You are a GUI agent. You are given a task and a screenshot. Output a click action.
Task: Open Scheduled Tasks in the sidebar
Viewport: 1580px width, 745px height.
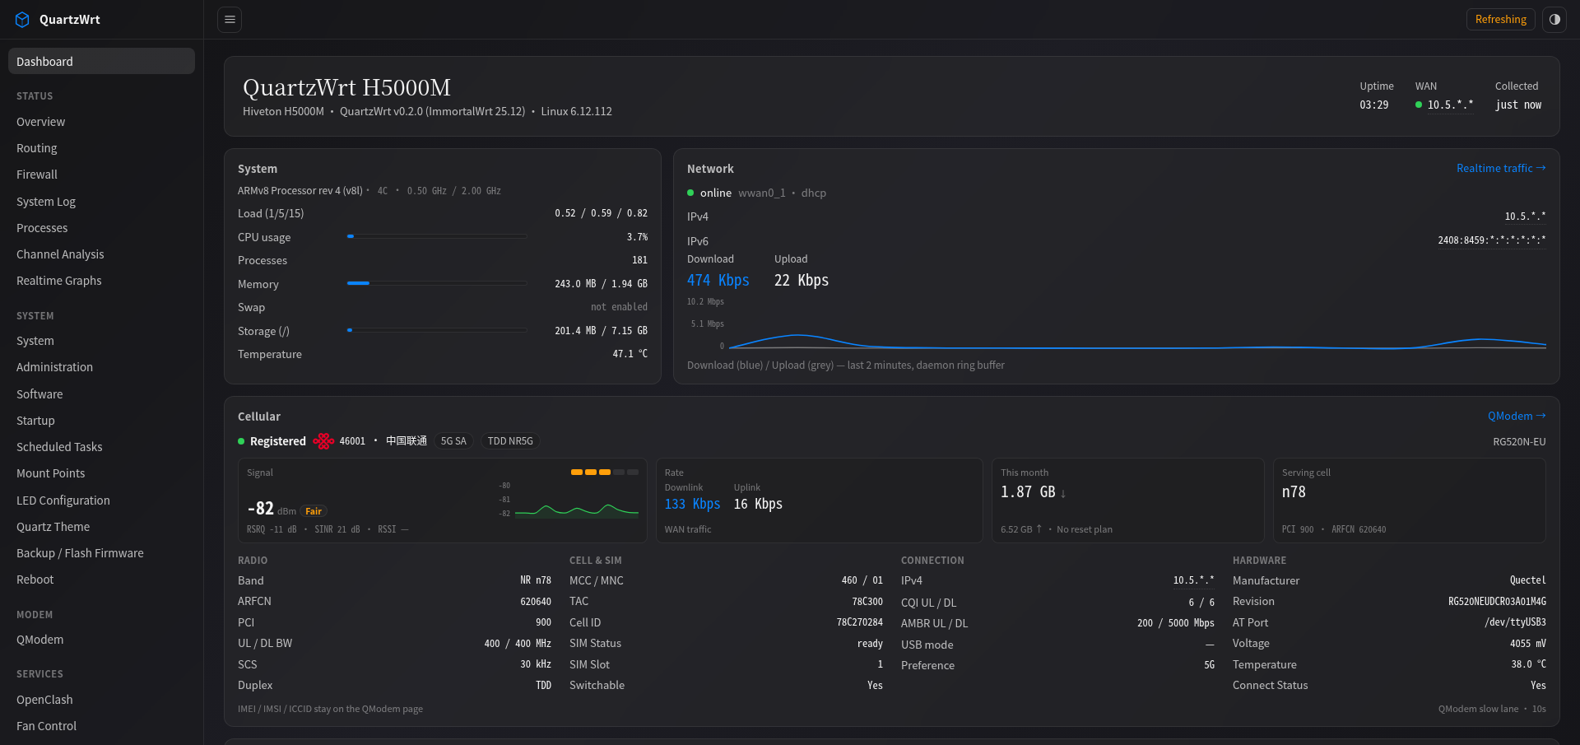pyautogui.click(x=101, y=447)
